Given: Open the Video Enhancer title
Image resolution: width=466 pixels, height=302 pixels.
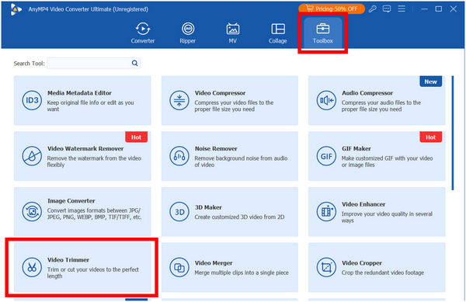Looking at the screenshot, I should click(363, 204).
